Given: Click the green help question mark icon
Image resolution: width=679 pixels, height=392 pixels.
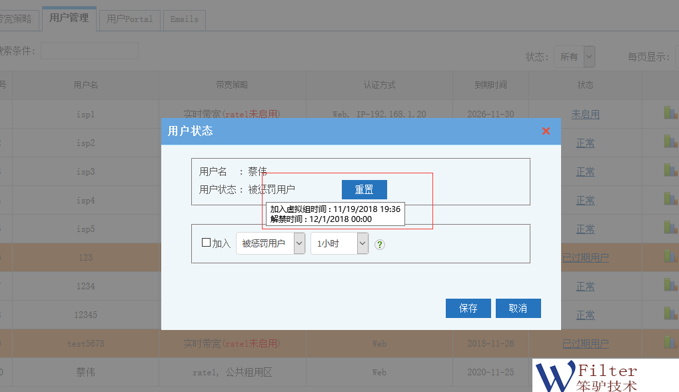Looking at the screenshot, I should tap(380, 244).
